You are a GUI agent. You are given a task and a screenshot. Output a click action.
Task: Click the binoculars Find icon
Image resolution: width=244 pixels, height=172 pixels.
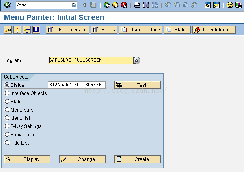pos(146,5)
